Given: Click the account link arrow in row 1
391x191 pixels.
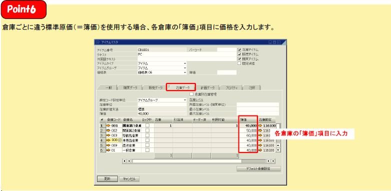Looking at the screenshot, I should point(260,125).
